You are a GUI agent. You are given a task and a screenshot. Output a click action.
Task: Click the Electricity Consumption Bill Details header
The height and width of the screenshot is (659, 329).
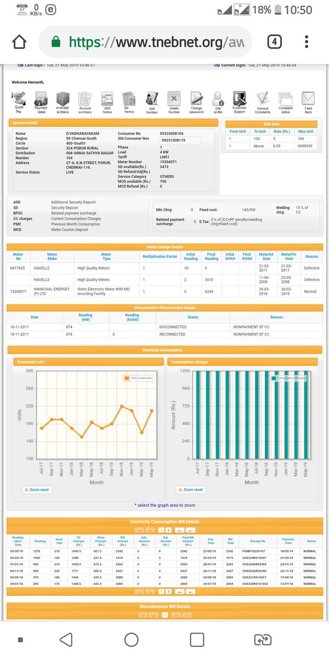[164, 522]
